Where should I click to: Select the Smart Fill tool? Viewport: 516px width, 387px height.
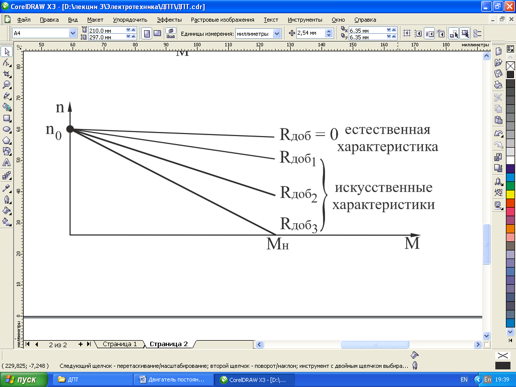click(7, 107)
